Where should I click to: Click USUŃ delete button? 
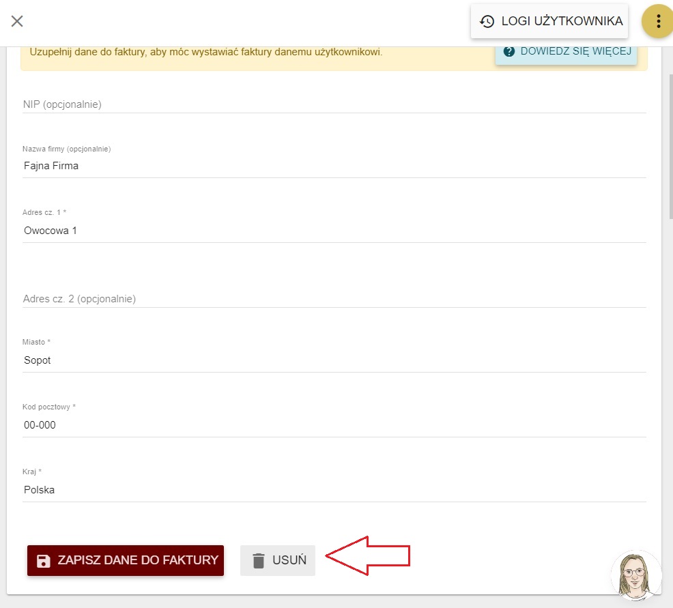pos(278,560)
